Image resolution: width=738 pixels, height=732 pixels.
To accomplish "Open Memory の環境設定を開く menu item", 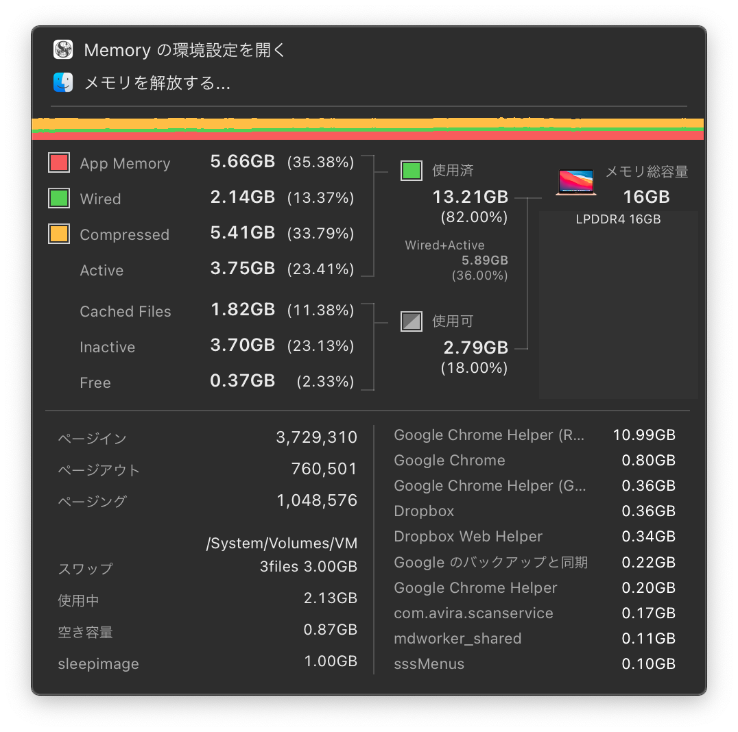I will (184, 50).
